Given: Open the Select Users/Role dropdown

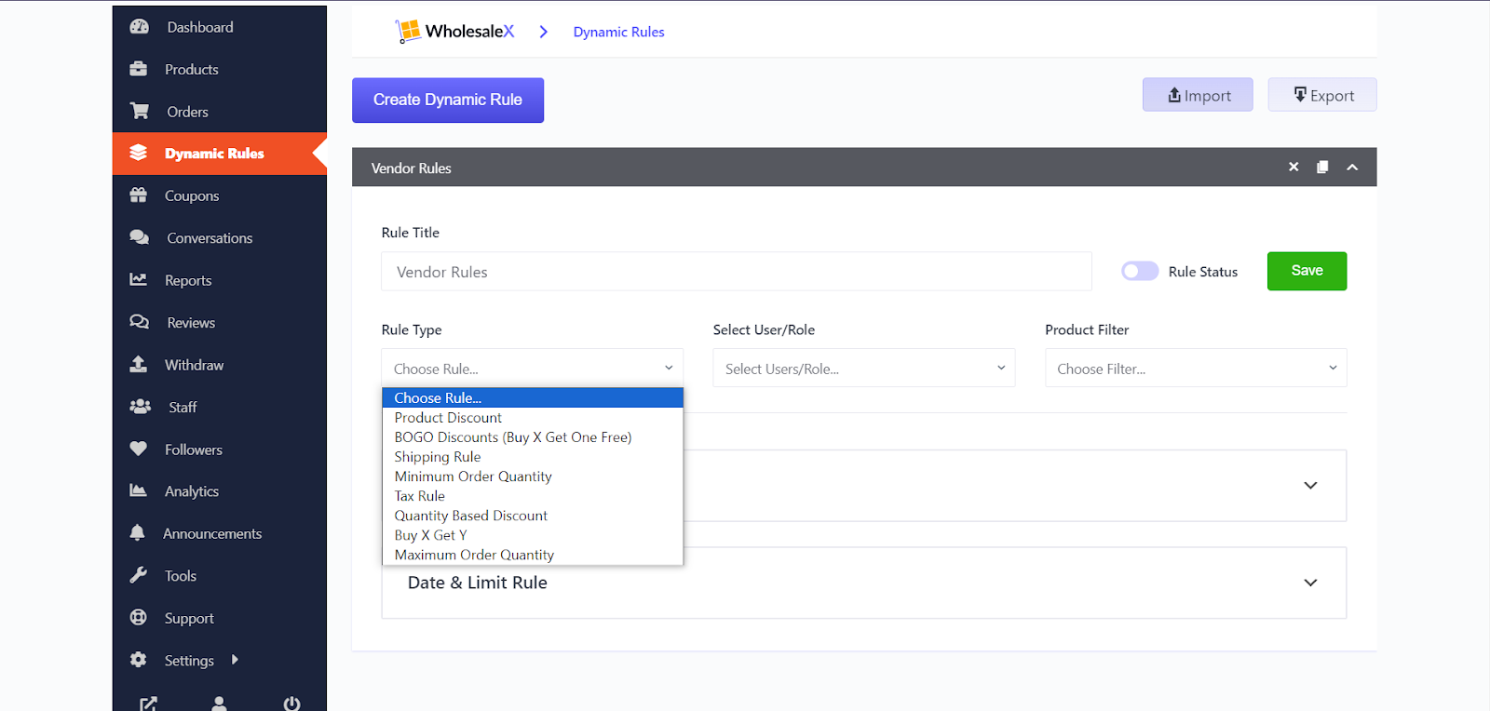Looking at the screenshot, I should point(864,369).
